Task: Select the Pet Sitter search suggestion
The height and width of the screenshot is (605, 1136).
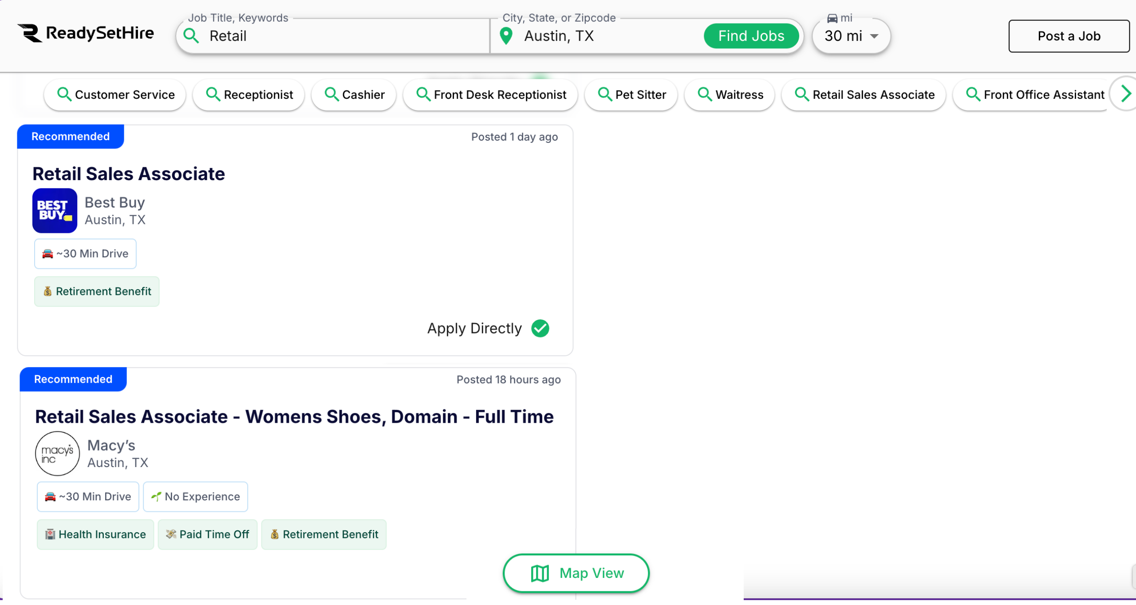Action: click(x=631, y=94)
